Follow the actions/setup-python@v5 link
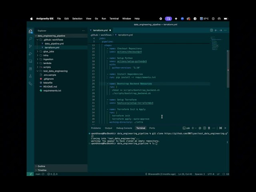256x192 pixels. [x=132, y=61]
